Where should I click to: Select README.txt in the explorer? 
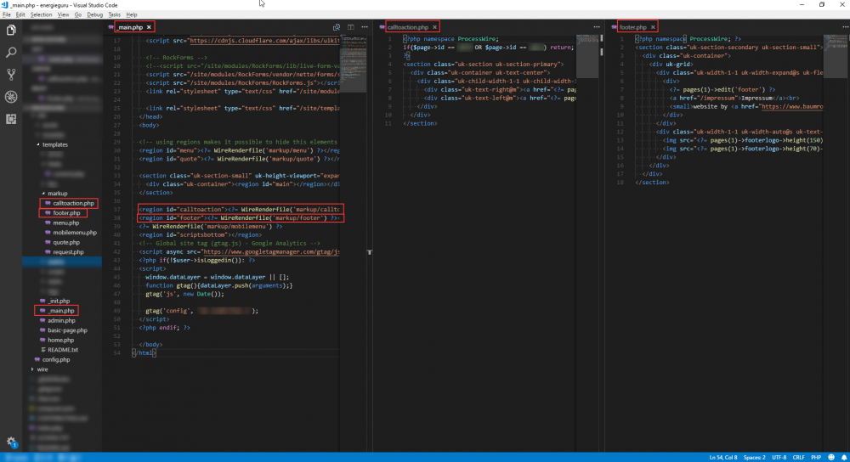tap(63, 349)
